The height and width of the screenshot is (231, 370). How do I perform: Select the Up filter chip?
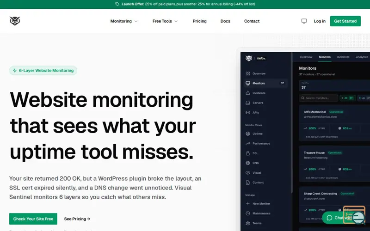point(364,98)
